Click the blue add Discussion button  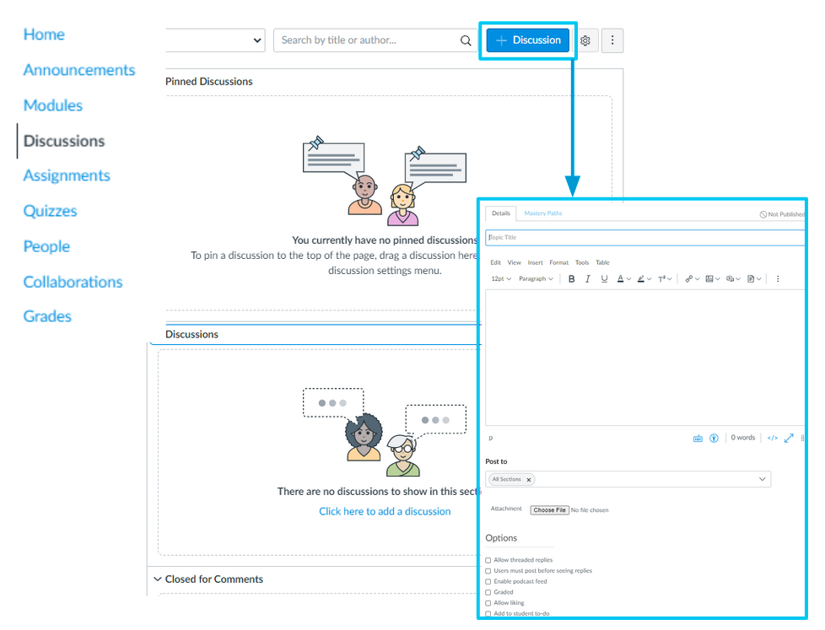coord(528,40)
